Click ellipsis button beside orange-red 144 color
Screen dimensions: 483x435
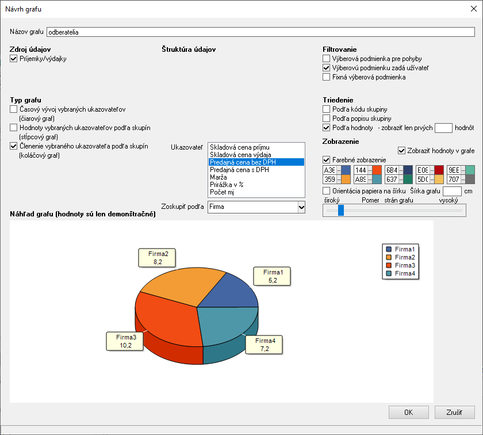(370, 170)
